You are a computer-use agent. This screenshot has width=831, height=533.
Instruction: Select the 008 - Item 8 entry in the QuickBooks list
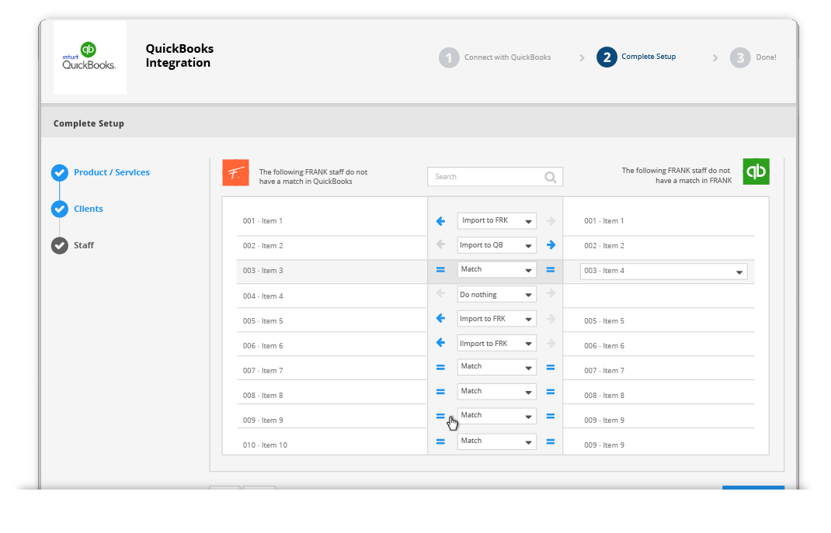point(604,396)
